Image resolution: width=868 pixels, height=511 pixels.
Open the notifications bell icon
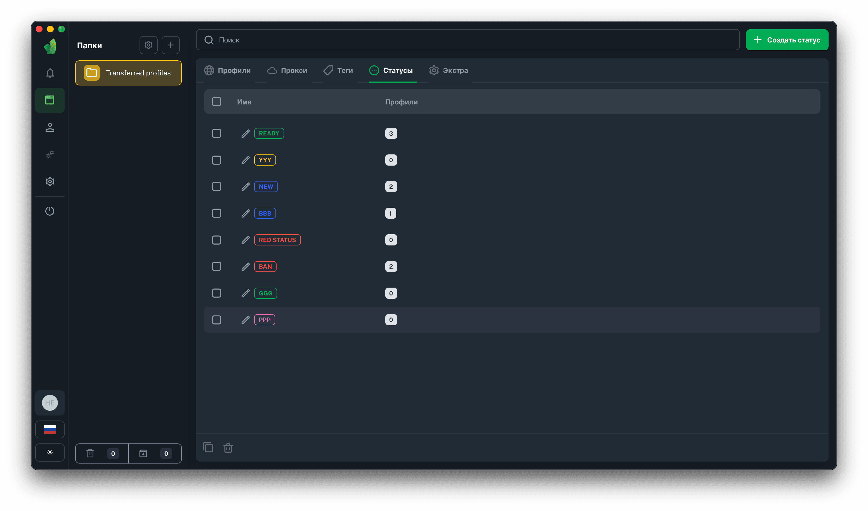(50, 73)
